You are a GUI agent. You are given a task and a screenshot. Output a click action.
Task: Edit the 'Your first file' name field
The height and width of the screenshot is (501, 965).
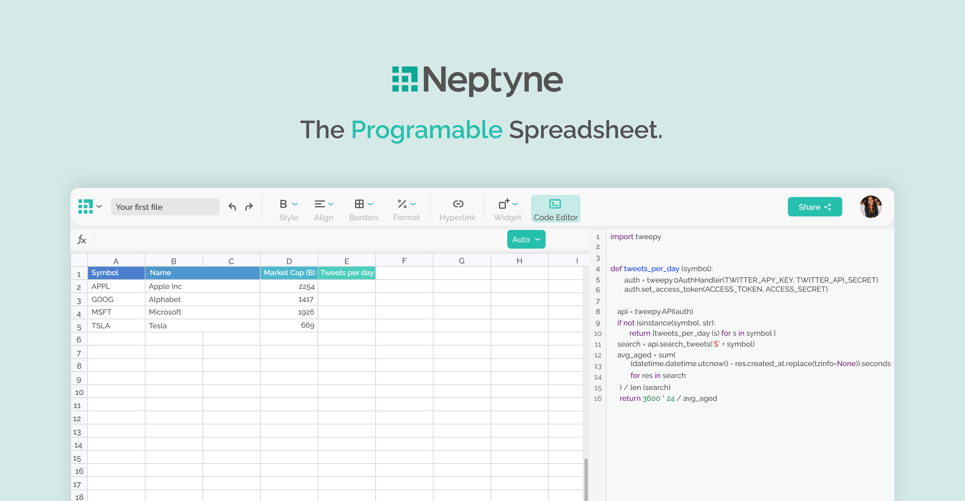pos(165,207)
